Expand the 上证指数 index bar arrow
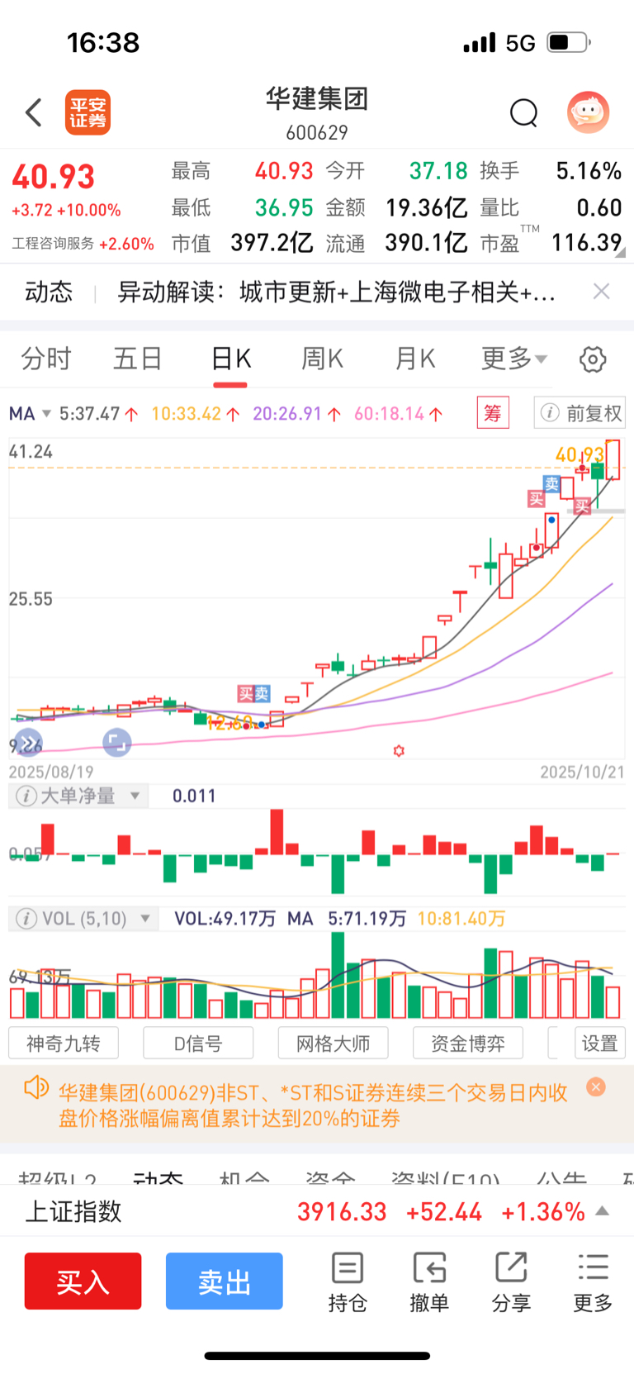This screenshot has width=634, height=1374. pyautogui.click(x=603, y=1211)
